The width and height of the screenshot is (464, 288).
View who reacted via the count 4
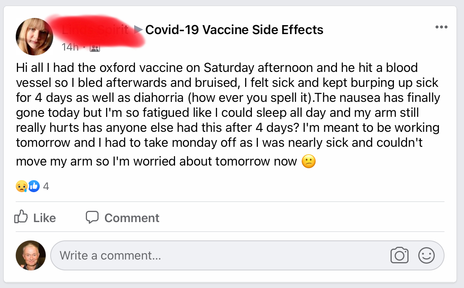[46, 186]
